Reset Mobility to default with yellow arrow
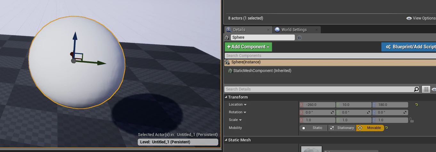 tap(386, 128)
